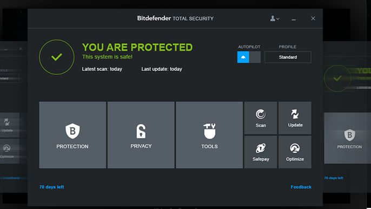Image resolution: width=371 pixels, height=209 pixels.
Task: Click the 'YOU ARE PROTECTED' heading
Action: (x=137, y=47)
